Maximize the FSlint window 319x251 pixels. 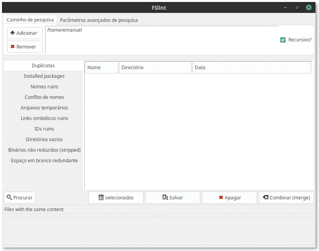[297, 7]
